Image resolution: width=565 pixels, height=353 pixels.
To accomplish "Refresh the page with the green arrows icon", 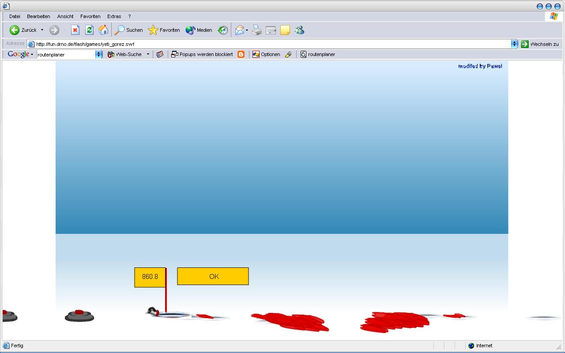I will click(89, 30).
